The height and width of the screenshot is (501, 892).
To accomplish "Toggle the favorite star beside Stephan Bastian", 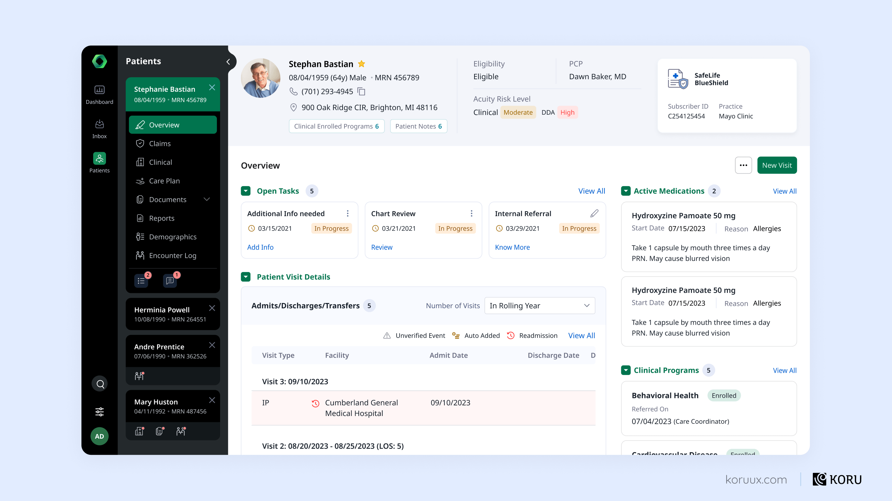I will [362, 64].
